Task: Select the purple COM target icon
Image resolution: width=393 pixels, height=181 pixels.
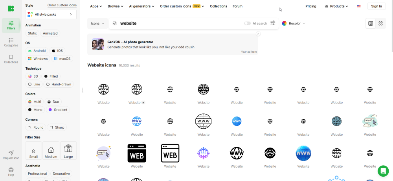Action: 203,153
